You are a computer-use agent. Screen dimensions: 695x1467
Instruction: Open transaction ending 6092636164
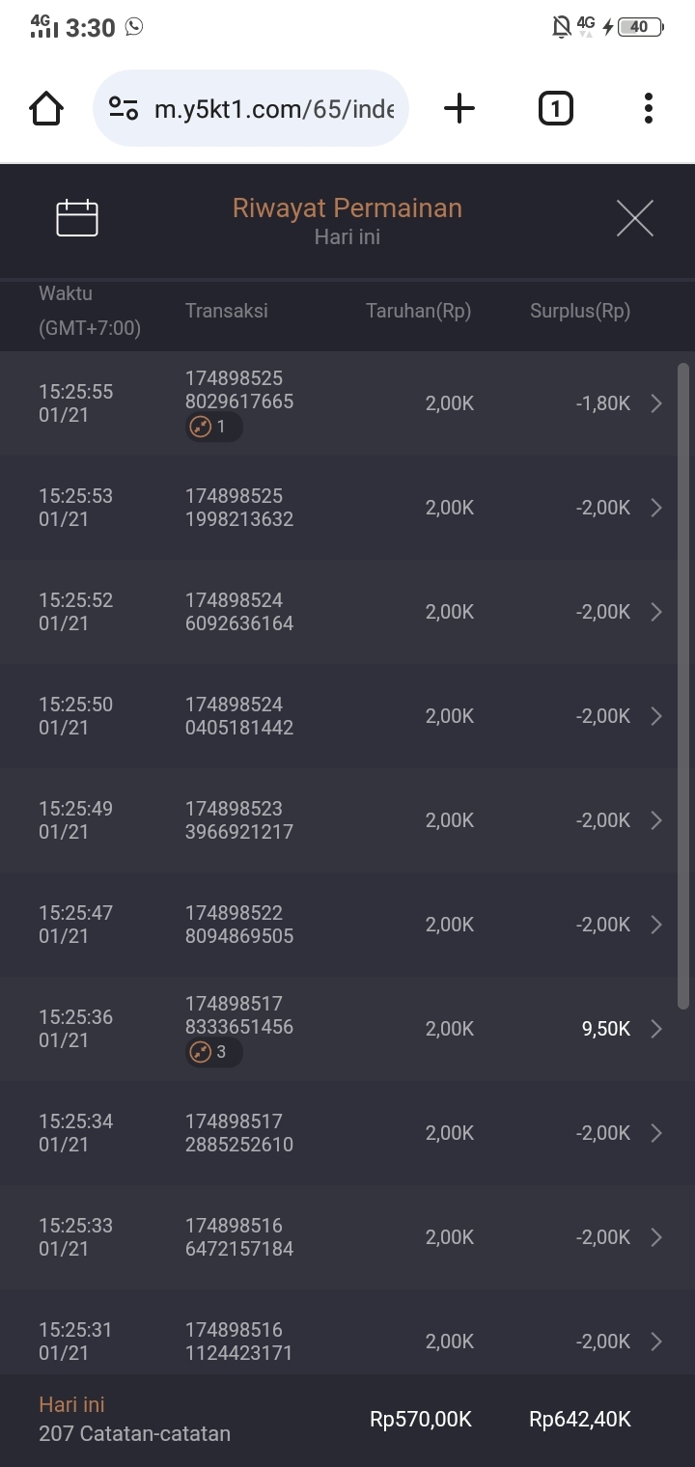239,612
